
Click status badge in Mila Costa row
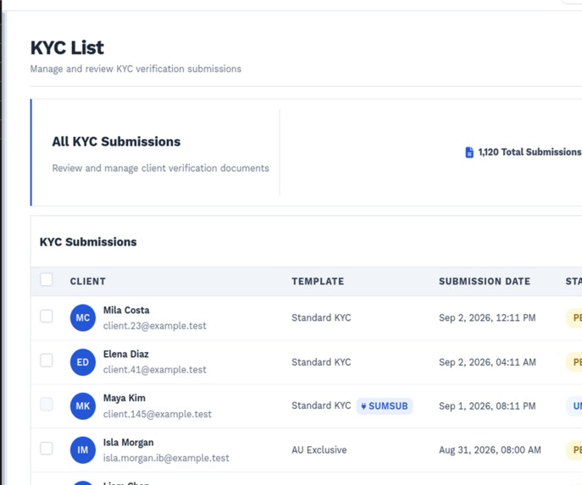coord(574,318)
